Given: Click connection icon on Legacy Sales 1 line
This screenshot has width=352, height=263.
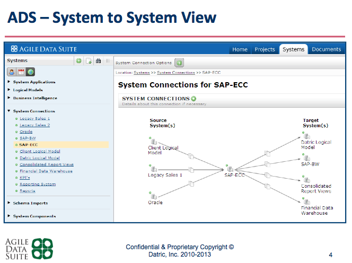Looking at the screenshot, I should click(x=191, y=170).
